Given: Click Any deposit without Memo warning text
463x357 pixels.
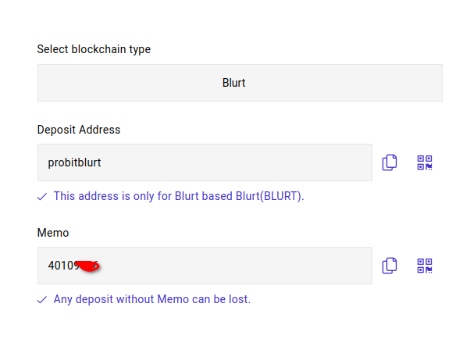Looking at the screenshot, I should click(151, 299).
